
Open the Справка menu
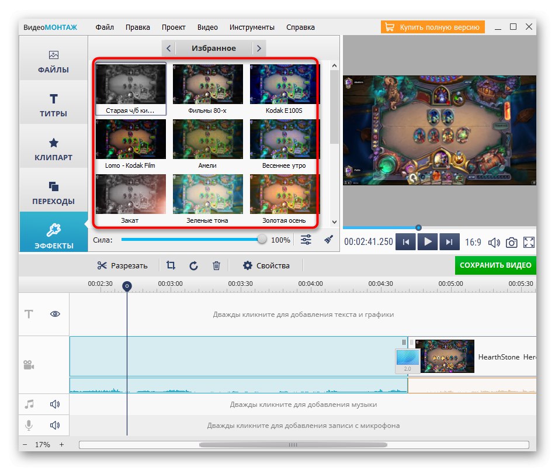[300, 27]
